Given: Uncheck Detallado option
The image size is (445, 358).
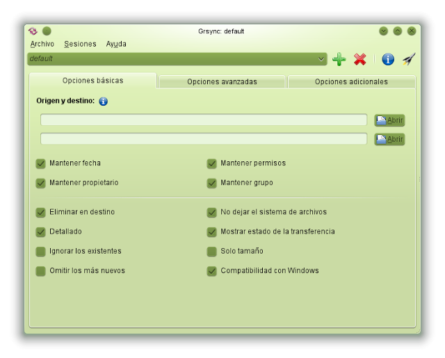Looking at the screenshot, I should pos(40,231).
